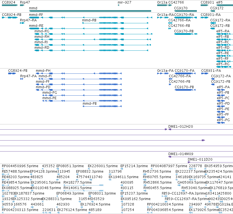Click the mmd-PB protein label

(x=90, y=104)
